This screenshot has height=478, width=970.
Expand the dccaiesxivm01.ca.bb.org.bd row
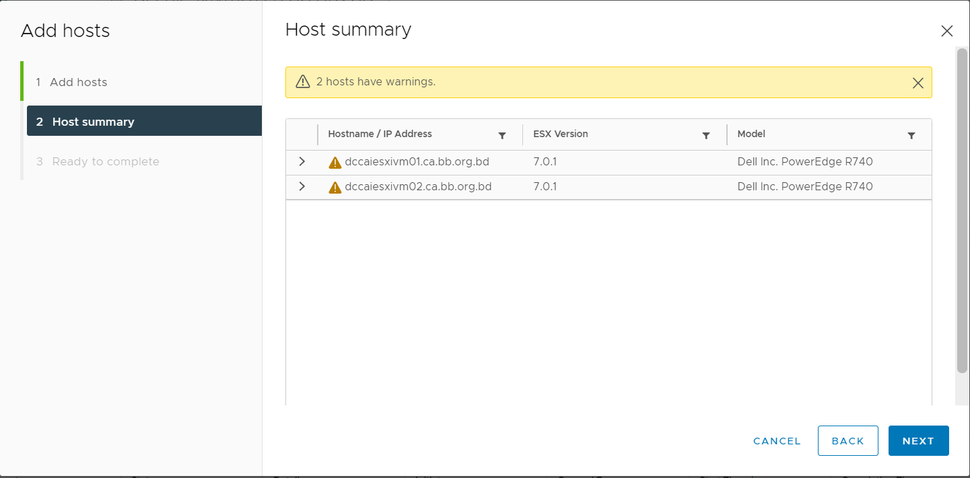click(x=302, y=162)
